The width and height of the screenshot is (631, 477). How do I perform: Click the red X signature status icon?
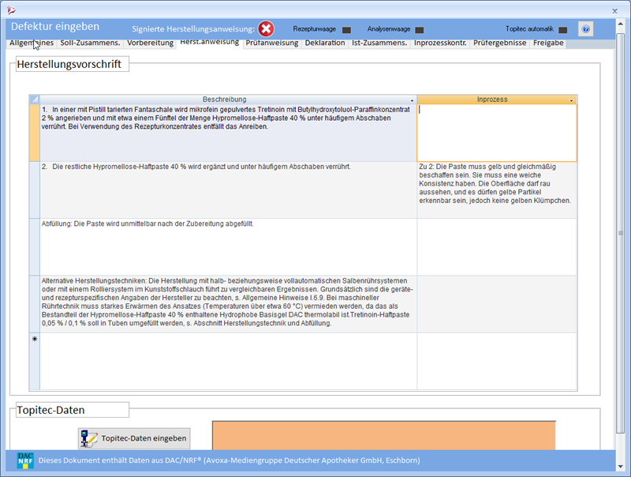tap(267, 29)
